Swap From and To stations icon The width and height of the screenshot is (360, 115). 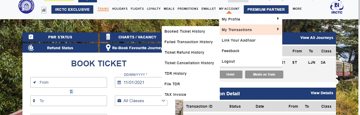[71, 92]
